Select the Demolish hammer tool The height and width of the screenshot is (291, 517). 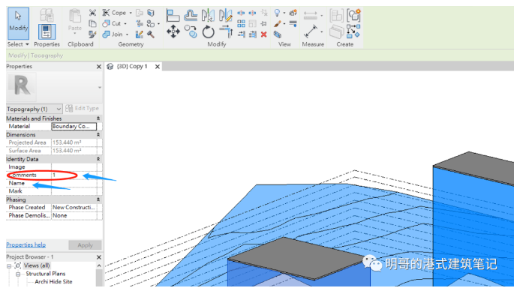pos(151,34)
